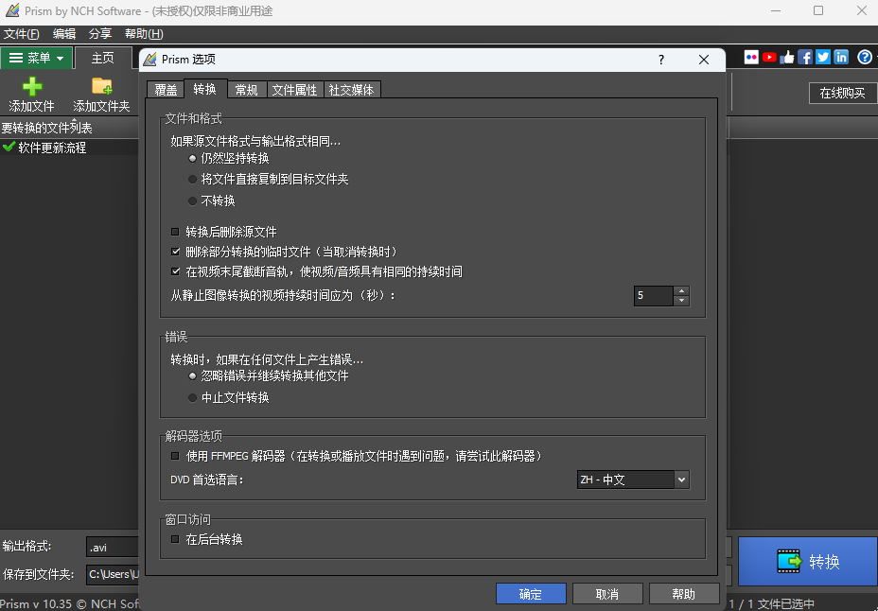Open the 文件(F) menu
Viewport: 878px width, 611px height.
coord(21,33)
